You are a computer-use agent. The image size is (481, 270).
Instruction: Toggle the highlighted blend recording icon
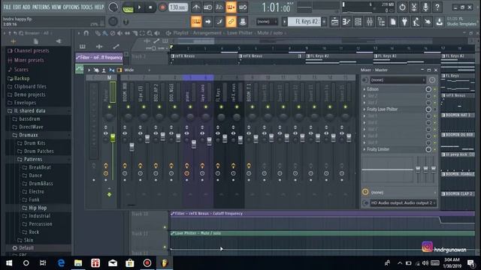coord(231,7)
